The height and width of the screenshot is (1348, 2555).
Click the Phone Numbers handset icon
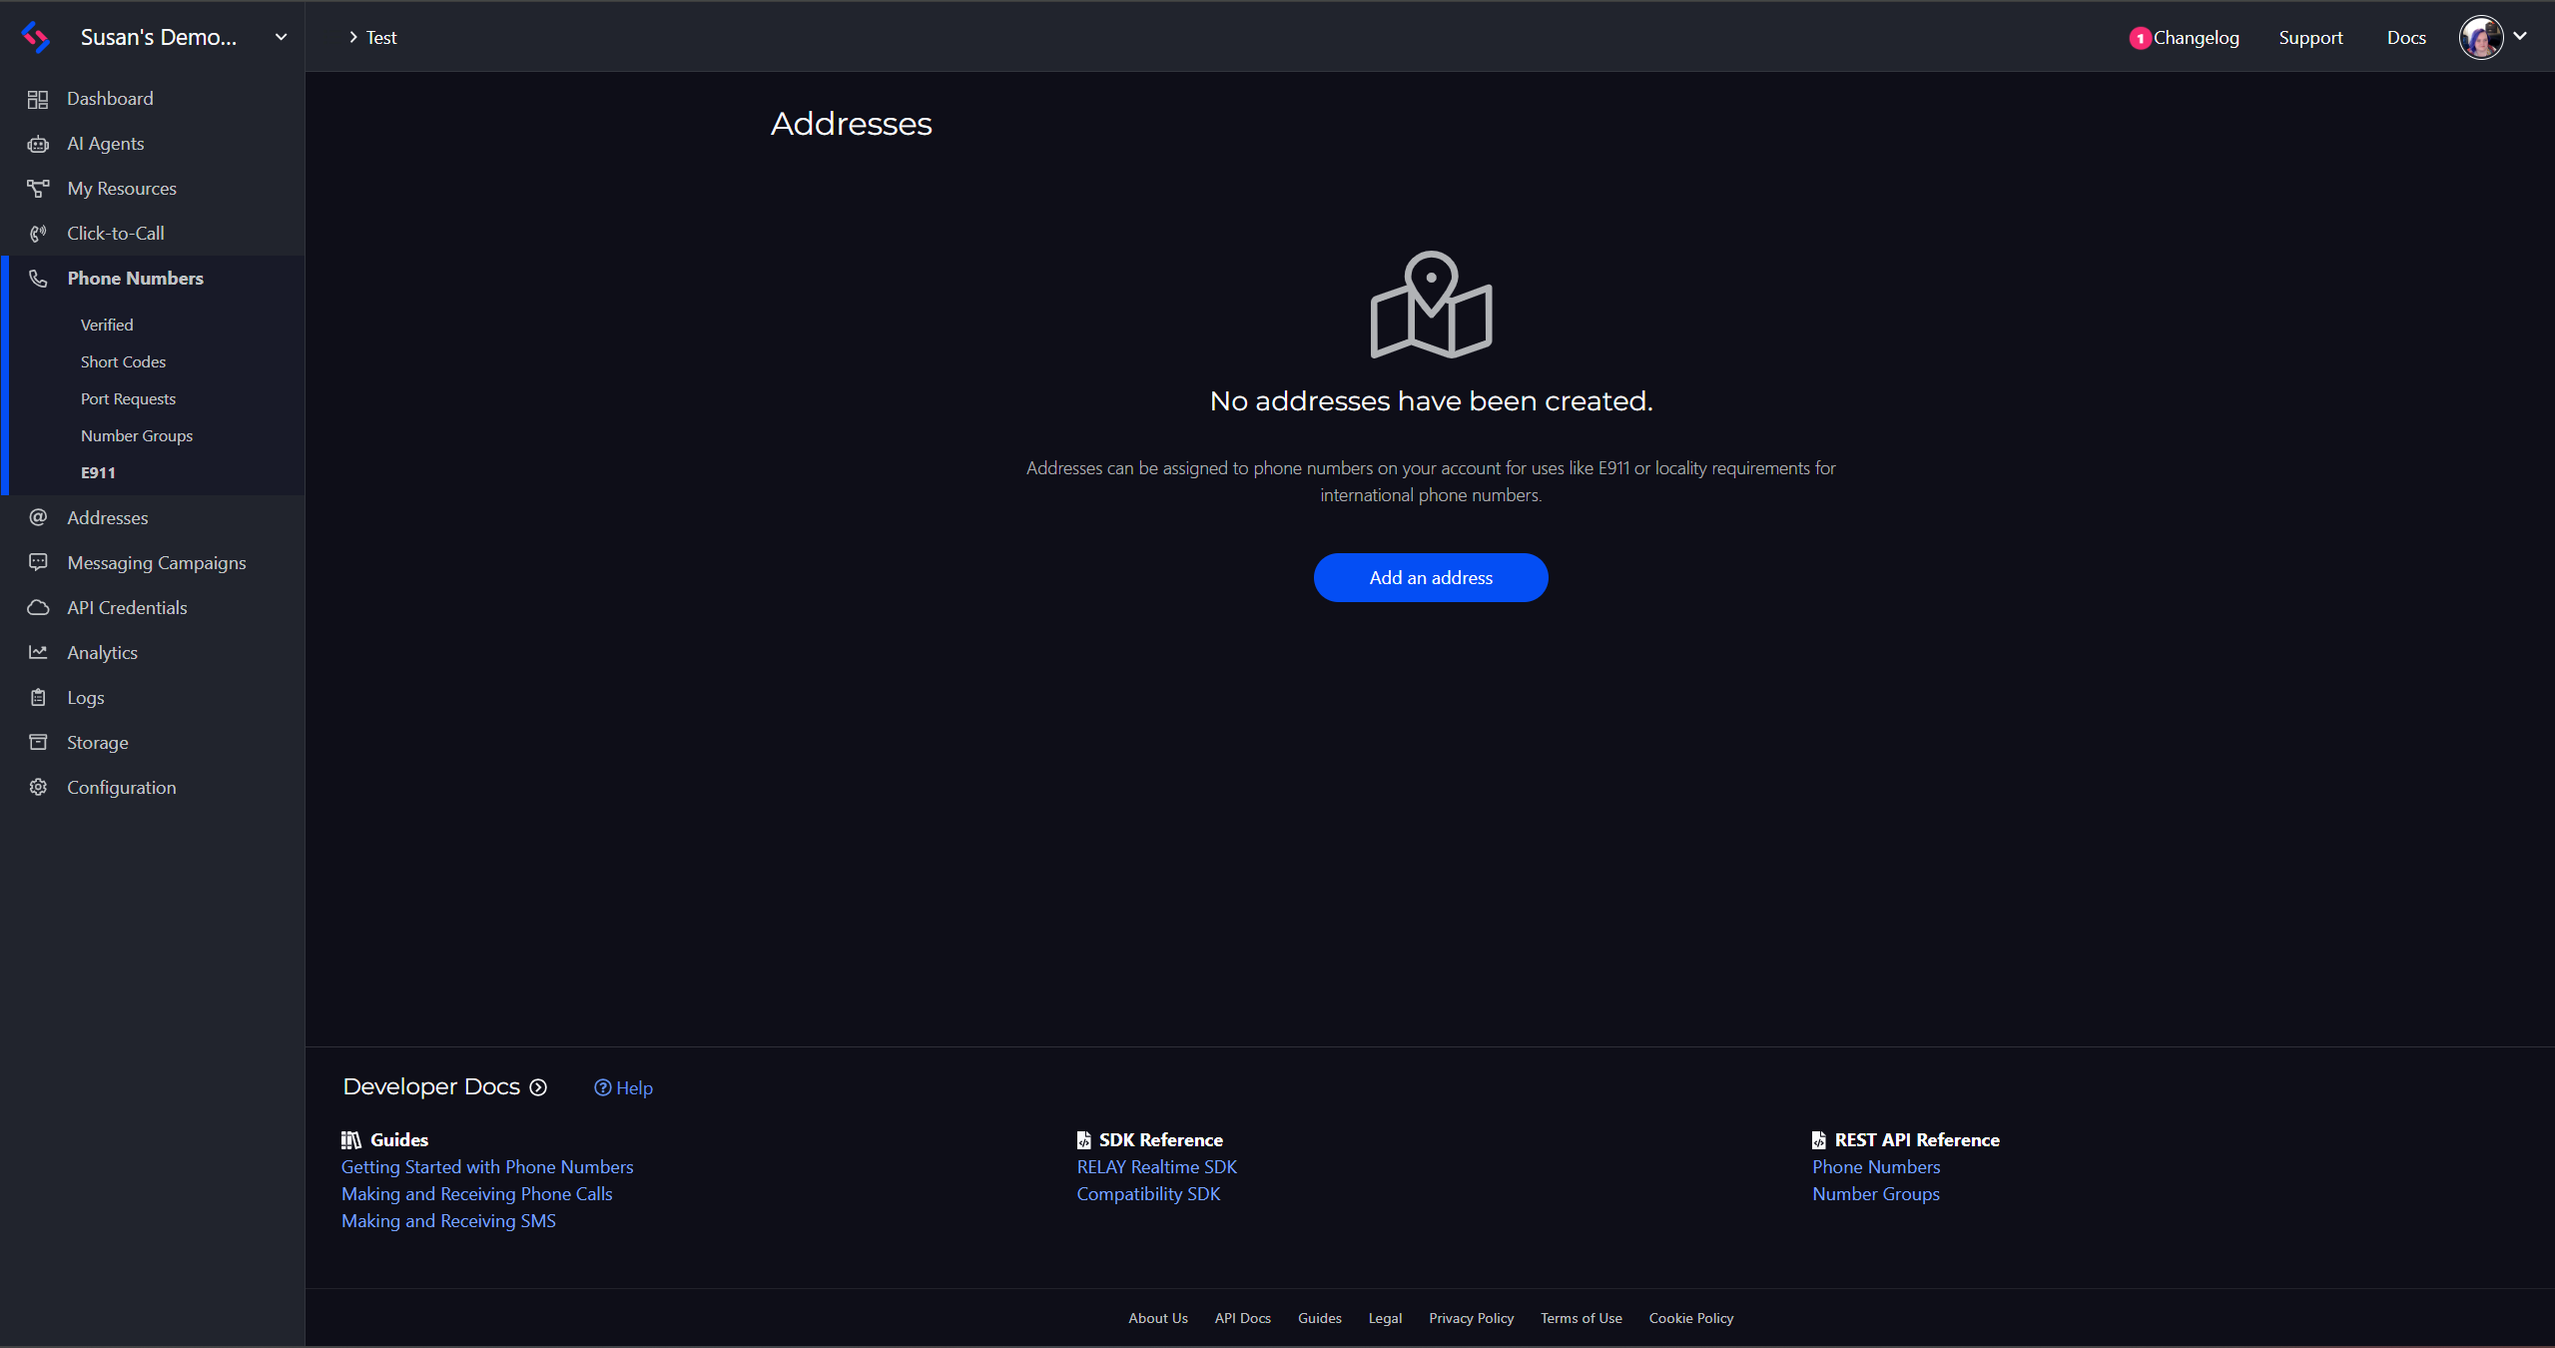click(x=38, y=279)
